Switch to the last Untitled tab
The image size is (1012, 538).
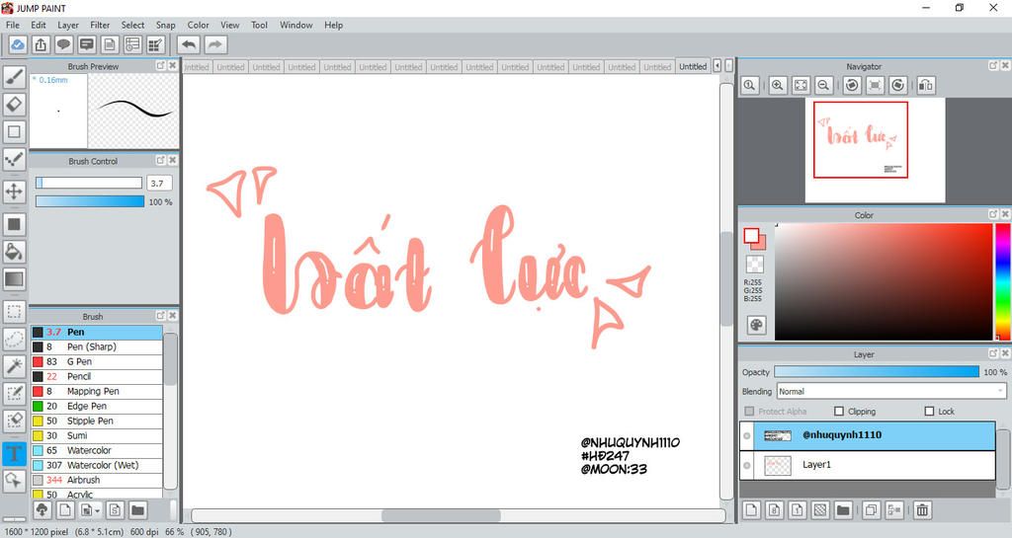693,66
